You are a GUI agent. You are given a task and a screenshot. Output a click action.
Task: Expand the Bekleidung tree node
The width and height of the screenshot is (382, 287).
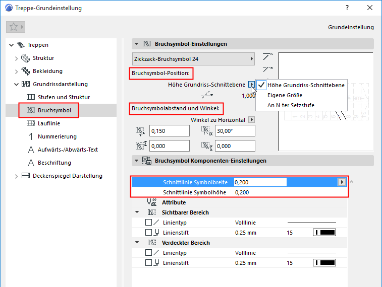click(16, 71)
